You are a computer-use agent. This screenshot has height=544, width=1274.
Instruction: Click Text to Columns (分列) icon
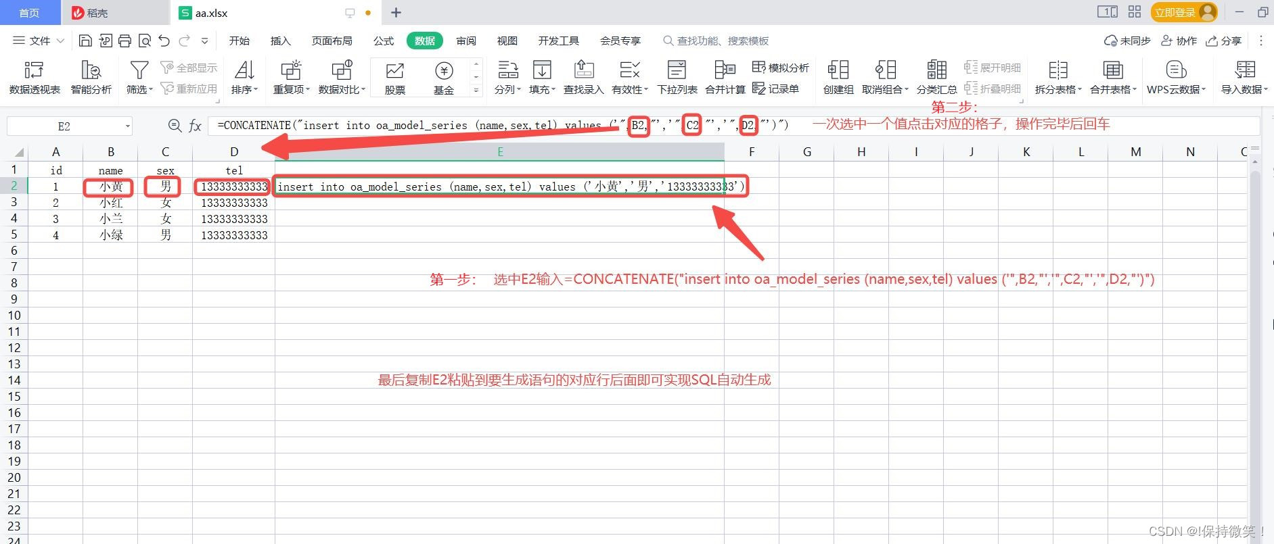[x=507, y=70]
